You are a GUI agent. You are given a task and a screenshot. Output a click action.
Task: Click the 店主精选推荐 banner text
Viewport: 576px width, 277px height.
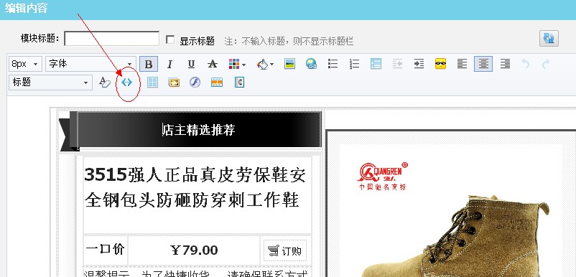coord(199,130)
